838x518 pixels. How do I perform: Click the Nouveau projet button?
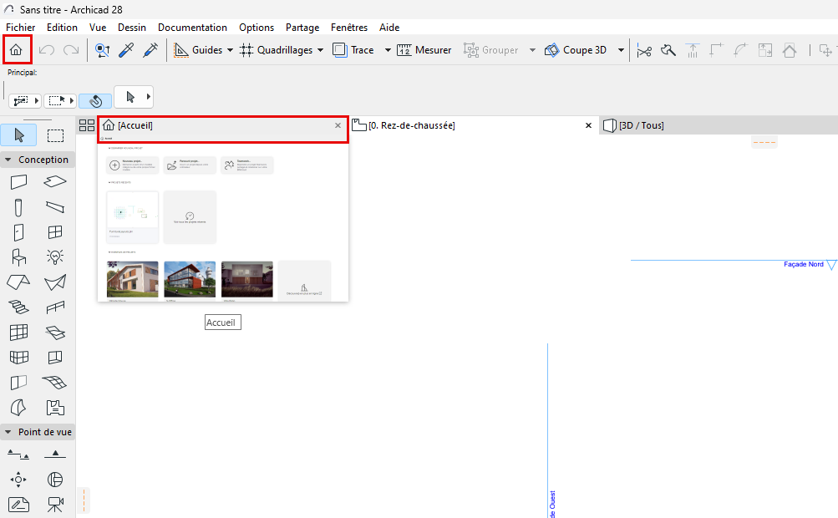coord(132,165)
